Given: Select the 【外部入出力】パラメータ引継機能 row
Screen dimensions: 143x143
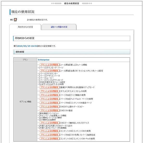Looking at the screenshot, I should tap(53, 128).
